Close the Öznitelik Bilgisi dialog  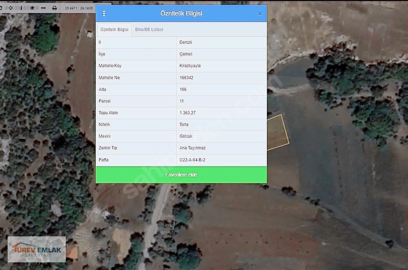(x=260, y=14)
